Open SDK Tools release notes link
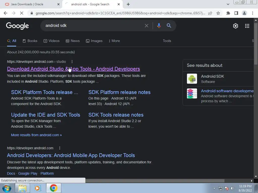 click(116, 115)
